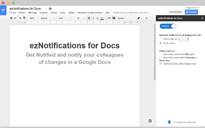Screen dimensions: 205x128
Task: Open the ez34.net link
Action: (x=191, y=122)
